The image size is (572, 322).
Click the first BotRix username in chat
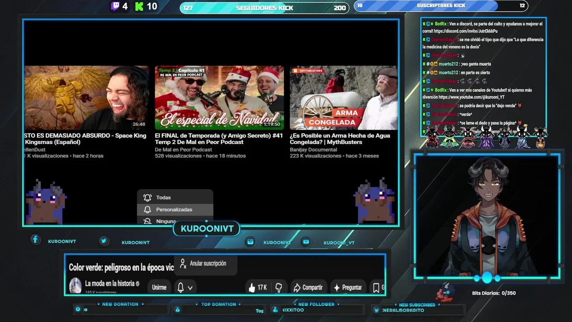click(441, 24)
